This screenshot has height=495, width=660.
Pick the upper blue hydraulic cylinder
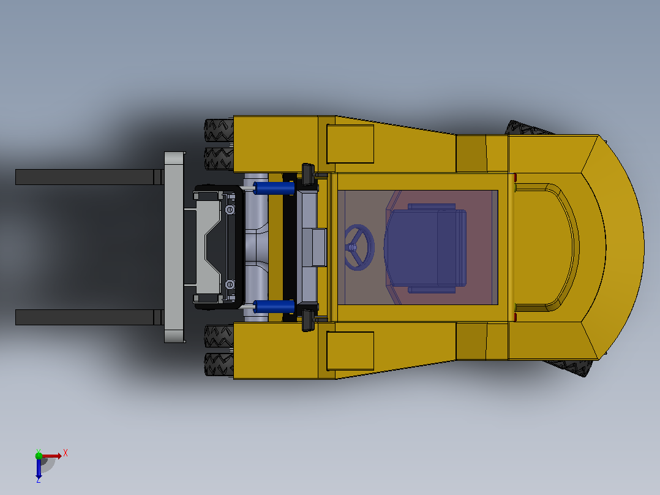[274, 188]
